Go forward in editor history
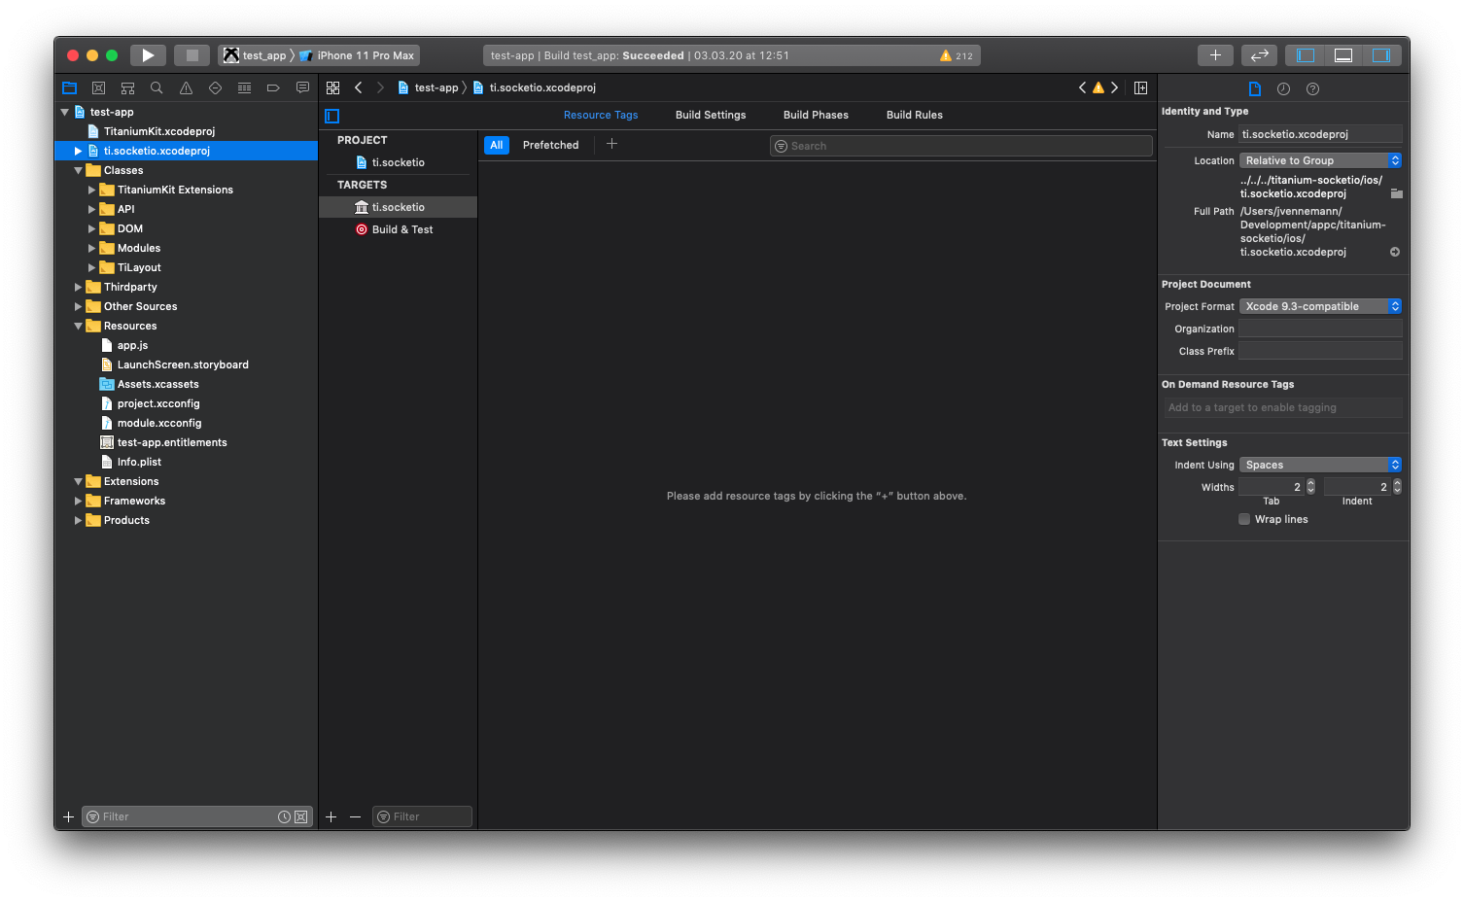Screen dimensions: 1464x902 (380, 87)
